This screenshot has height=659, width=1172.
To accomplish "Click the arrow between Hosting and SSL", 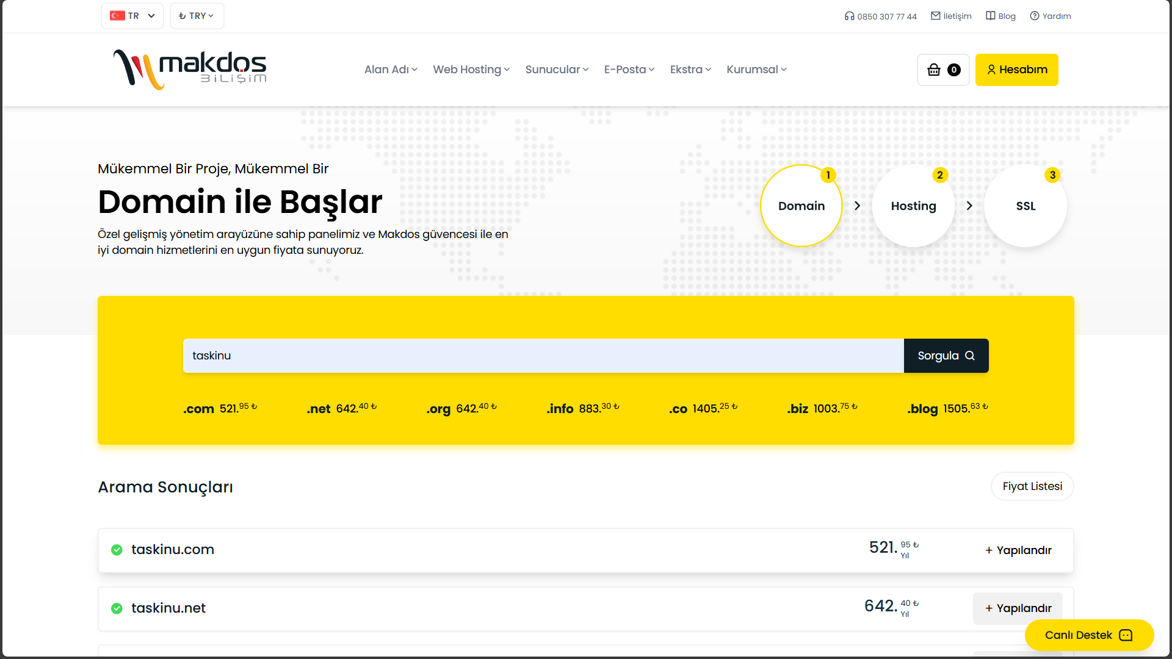I will 969,206.
